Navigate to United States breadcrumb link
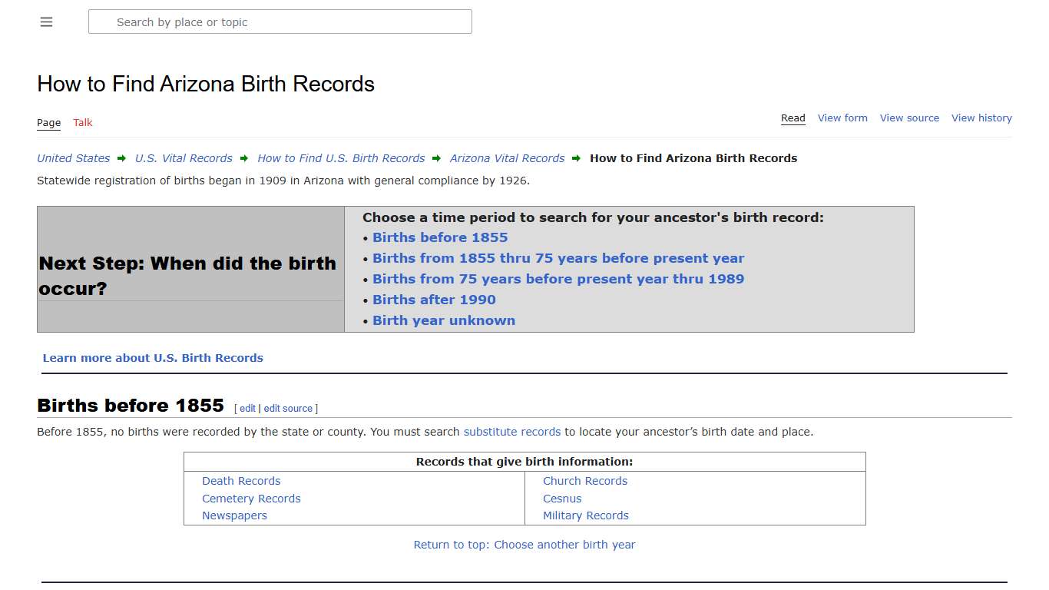1049x590 pixels. pyautogui.click(x=73, y=158)
